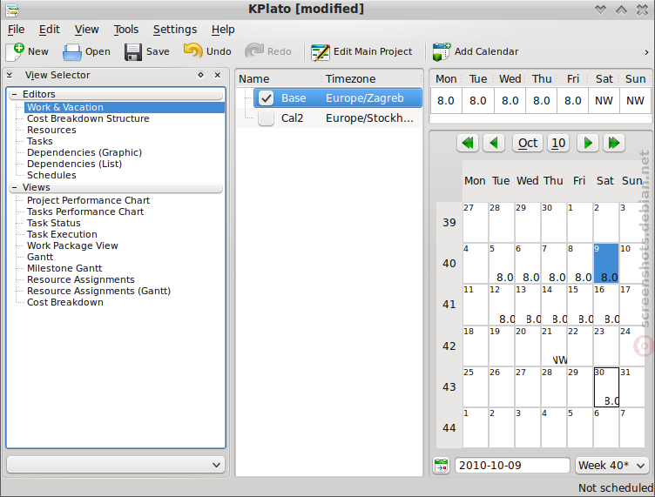The height and width of the screenshot is (497, 655).
Task: Go to next month arrow
Action: [588, 143]
